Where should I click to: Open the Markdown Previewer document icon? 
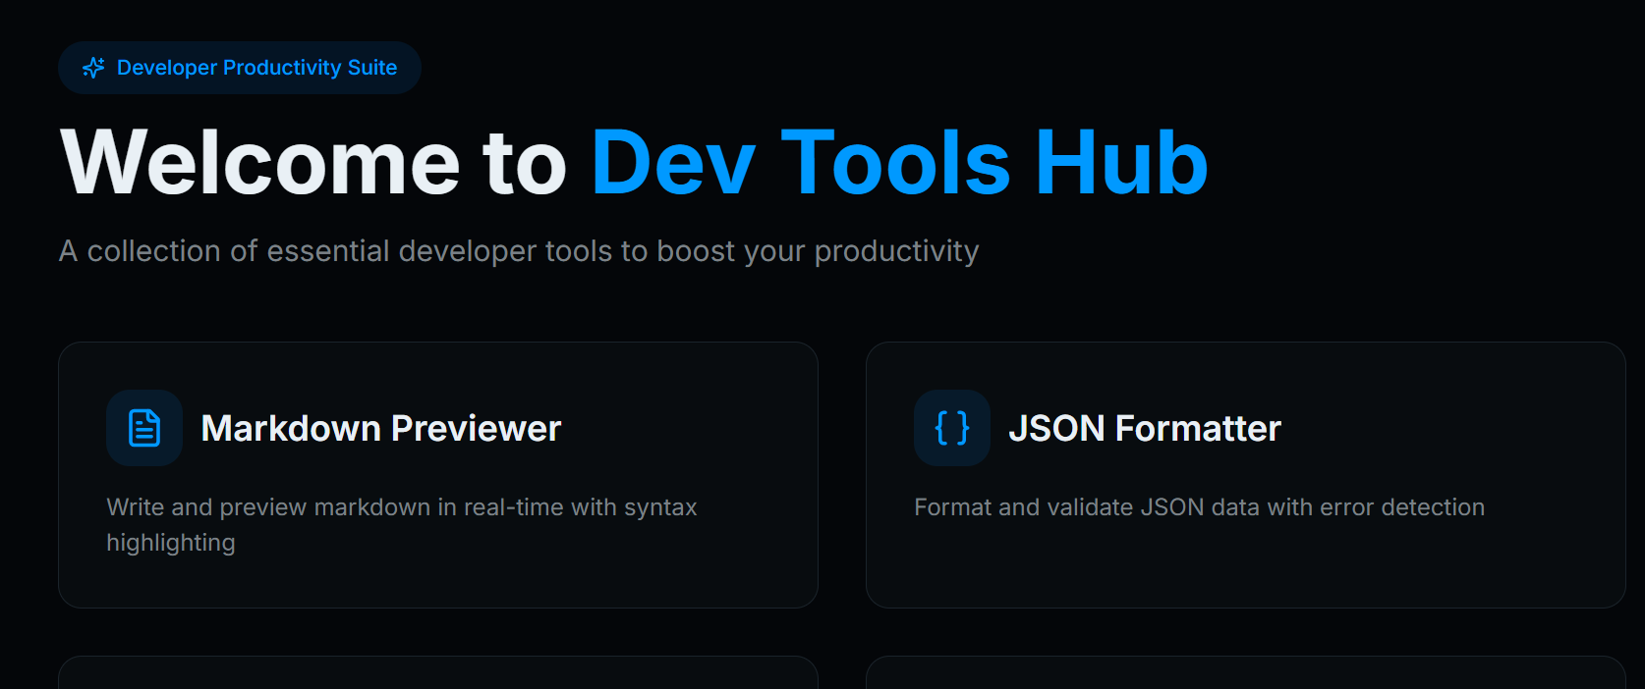144,428
